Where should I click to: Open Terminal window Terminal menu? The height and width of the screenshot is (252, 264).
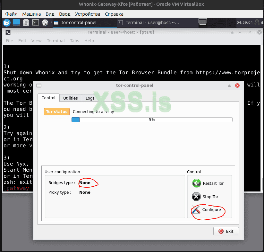(56, 41)
